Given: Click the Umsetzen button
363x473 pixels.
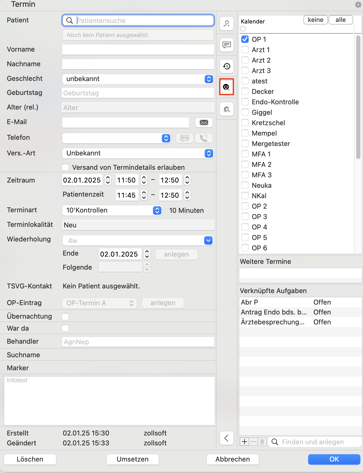Looking at the screenshot, I should [x=133, y=459].
